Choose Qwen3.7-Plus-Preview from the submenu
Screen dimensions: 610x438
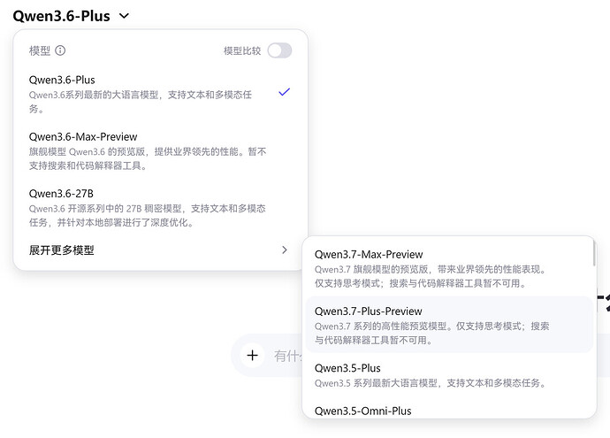(x=449, y=325)
